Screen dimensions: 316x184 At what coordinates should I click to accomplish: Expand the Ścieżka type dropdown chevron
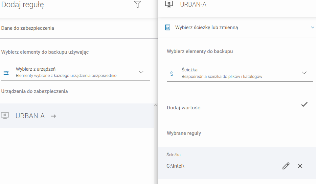tap(304, 73)
